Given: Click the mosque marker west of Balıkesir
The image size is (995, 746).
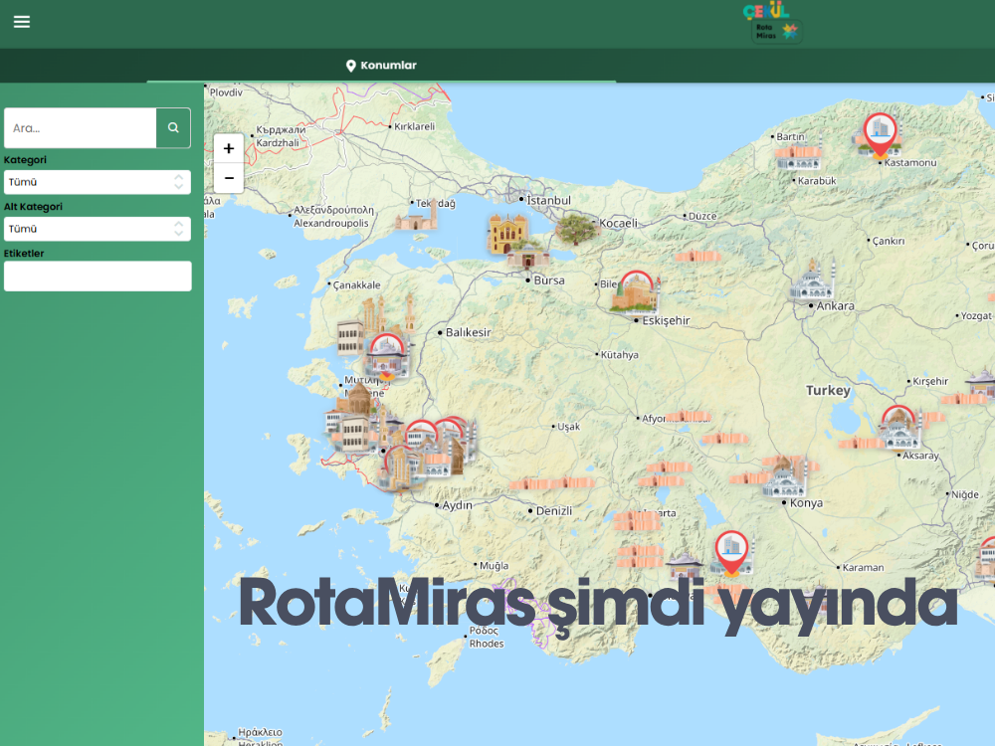Looking at the screenshot, I should pyautogui.click(x=386, y=357).
